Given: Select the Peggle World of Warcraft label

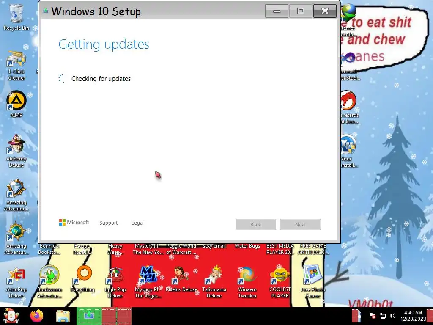Looking at the screenshot, I should [181, 249].
